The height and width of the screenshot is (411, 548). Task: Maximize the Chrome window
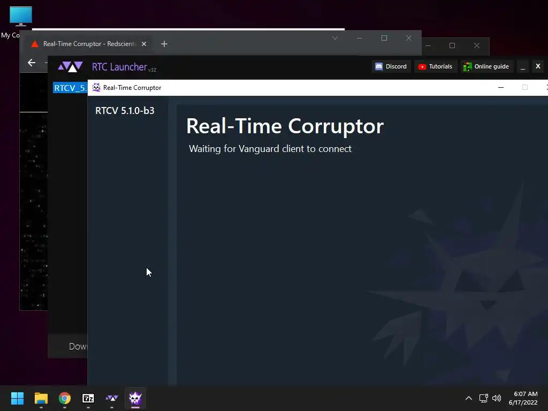pyautogui.click(x=384, y=38)
